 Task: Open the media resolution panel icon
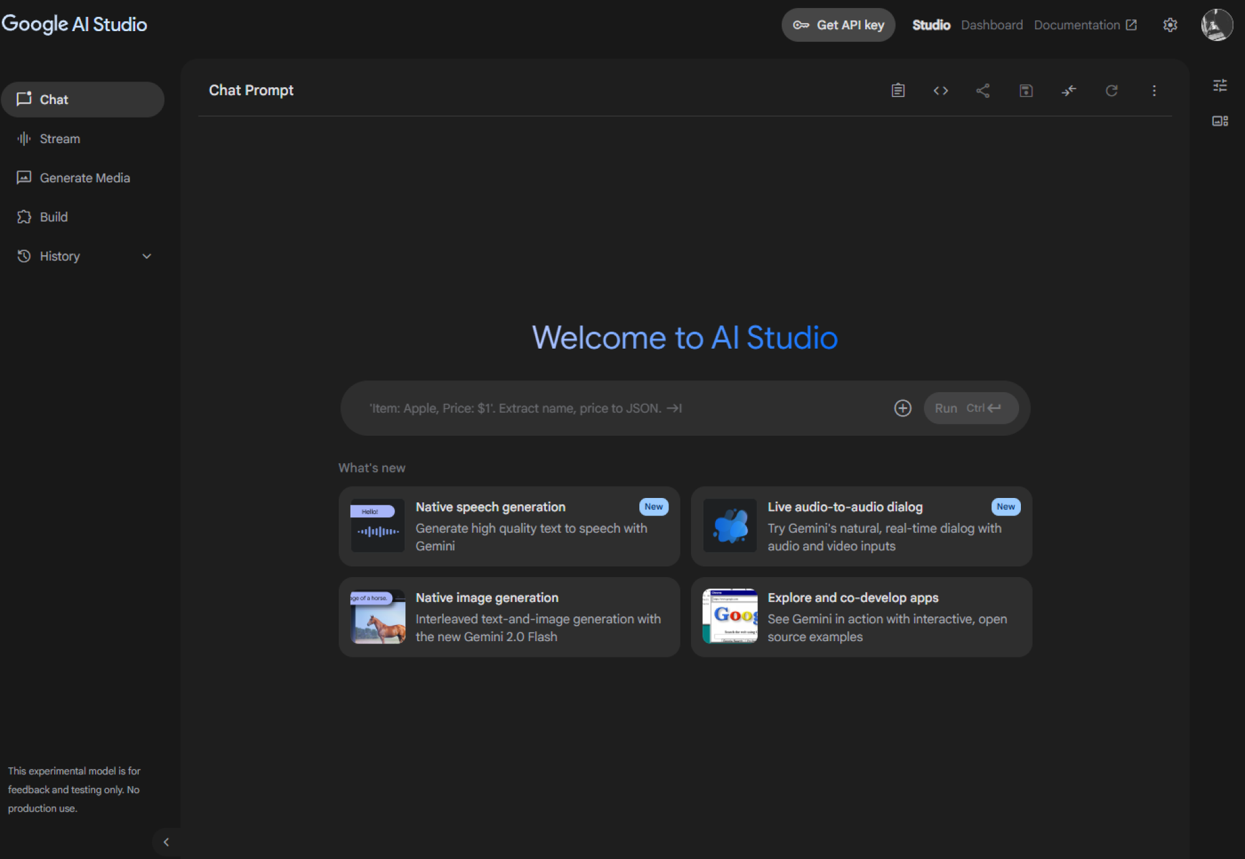(1219, 121)
